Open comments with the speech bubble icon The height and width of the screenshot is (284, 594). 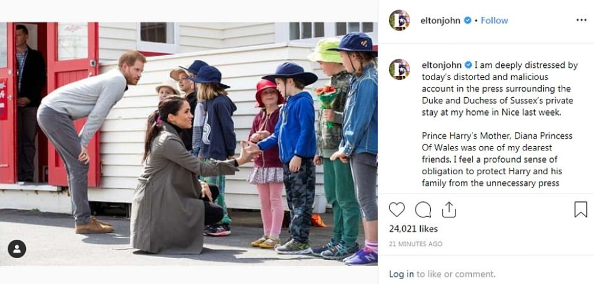click(x=423, y=209)
